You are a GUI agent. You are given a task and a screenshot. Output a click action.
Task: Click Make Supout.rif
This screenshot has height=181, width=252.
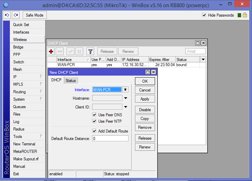pos(28,159)
